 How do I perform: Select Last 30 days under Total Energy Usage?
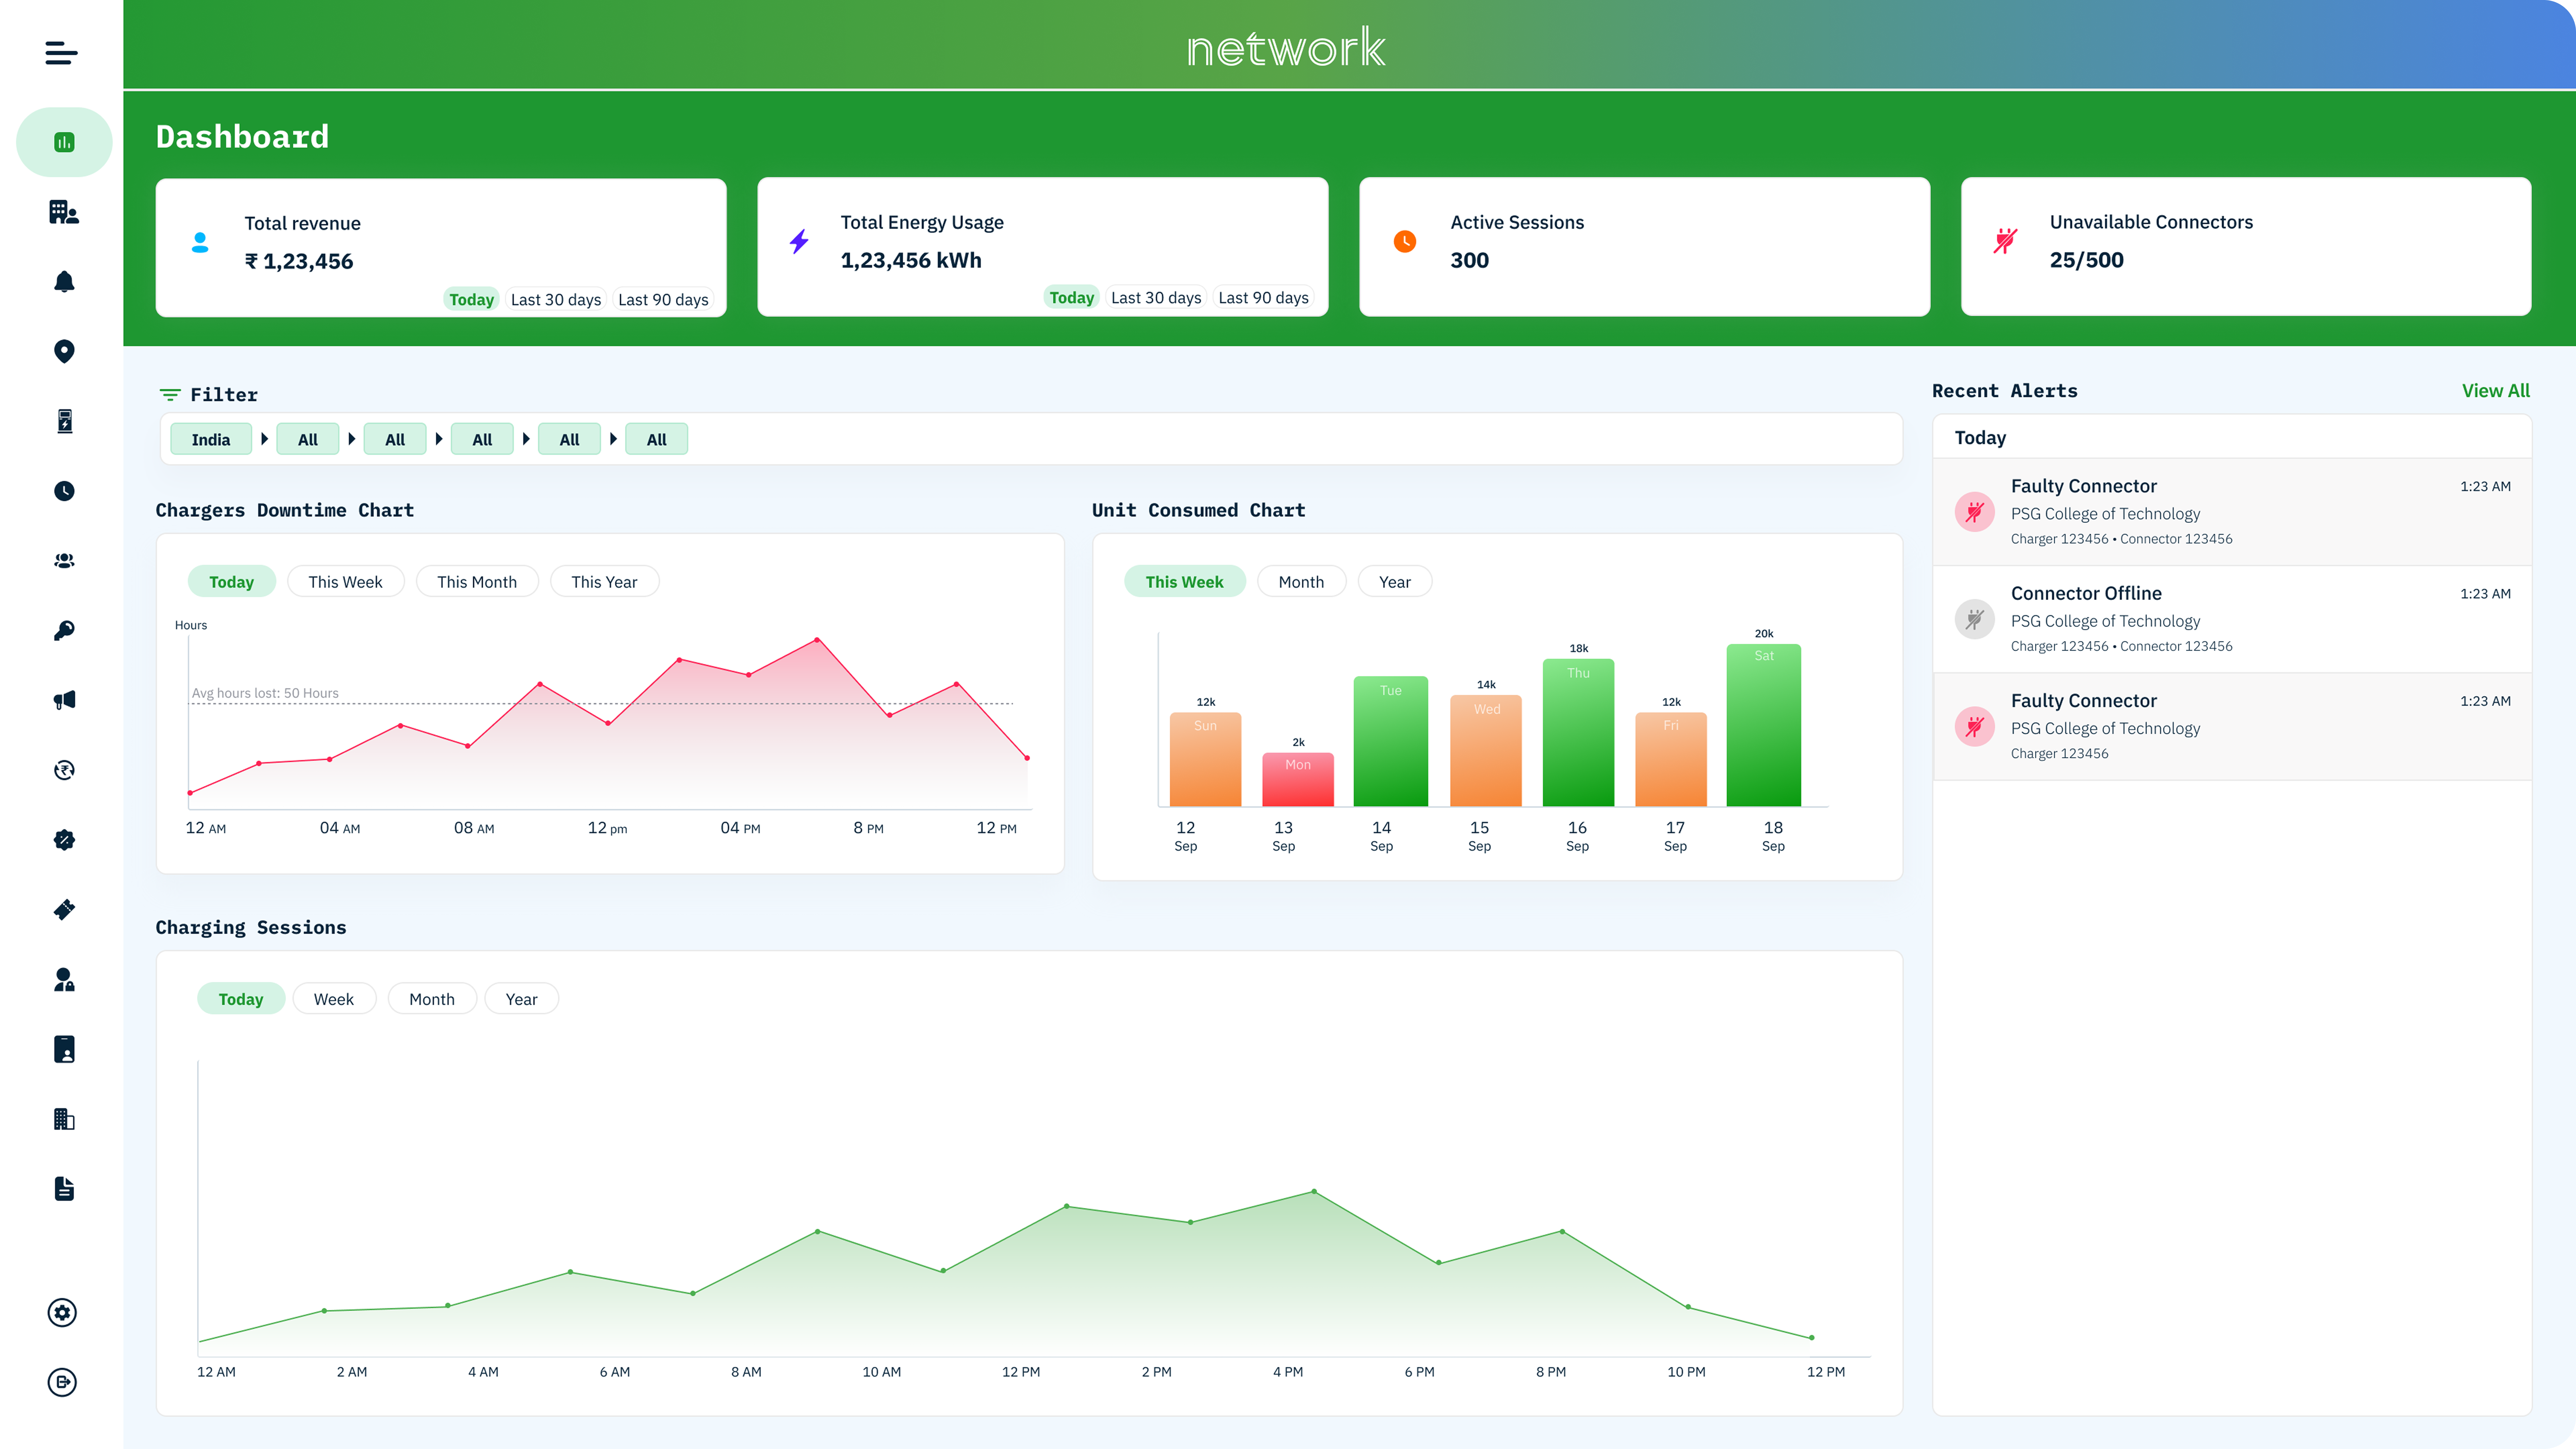[x=1156, y=297]
